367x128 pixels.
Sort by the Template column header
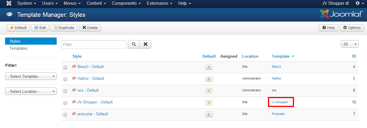point(283,56)
